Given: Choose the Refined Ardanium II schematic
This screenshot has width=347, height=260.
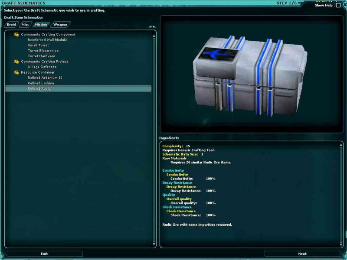Looking at the screenshot, I should [x=45, y=78].
